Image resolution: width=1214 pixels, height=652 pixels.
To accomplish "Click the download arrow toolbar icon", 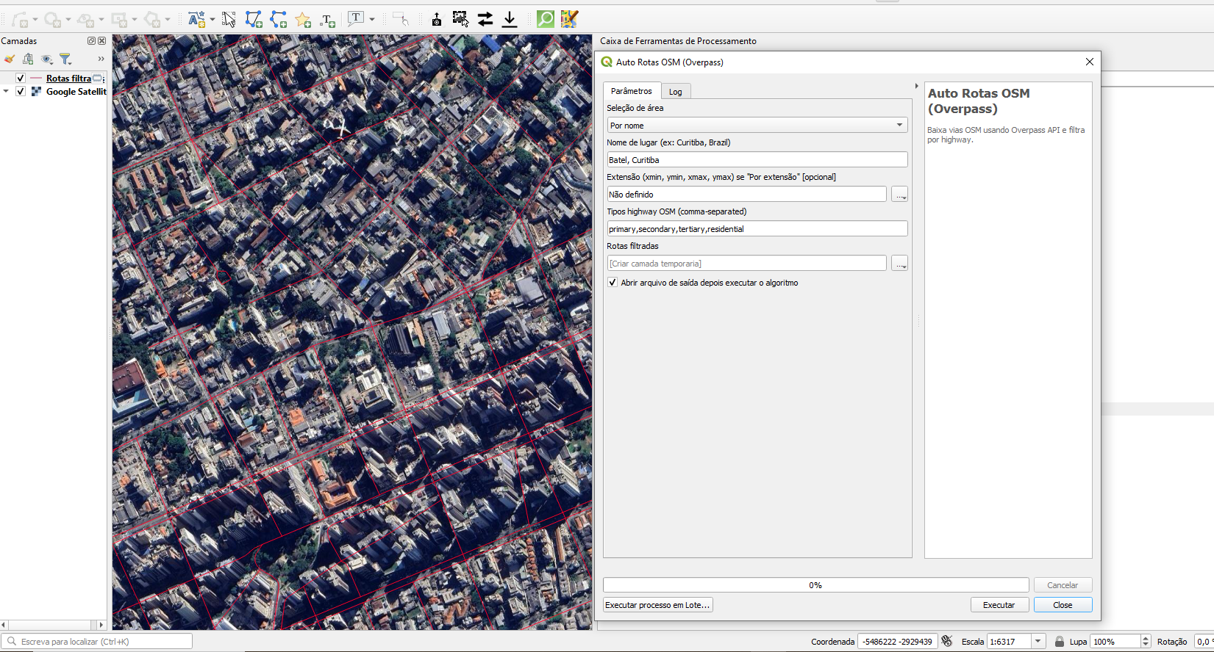I will (510, 20).
